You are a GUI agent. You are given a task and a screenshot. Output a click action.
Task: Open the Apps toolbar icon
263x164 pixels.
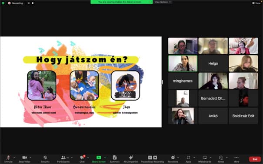pos(188,157)
